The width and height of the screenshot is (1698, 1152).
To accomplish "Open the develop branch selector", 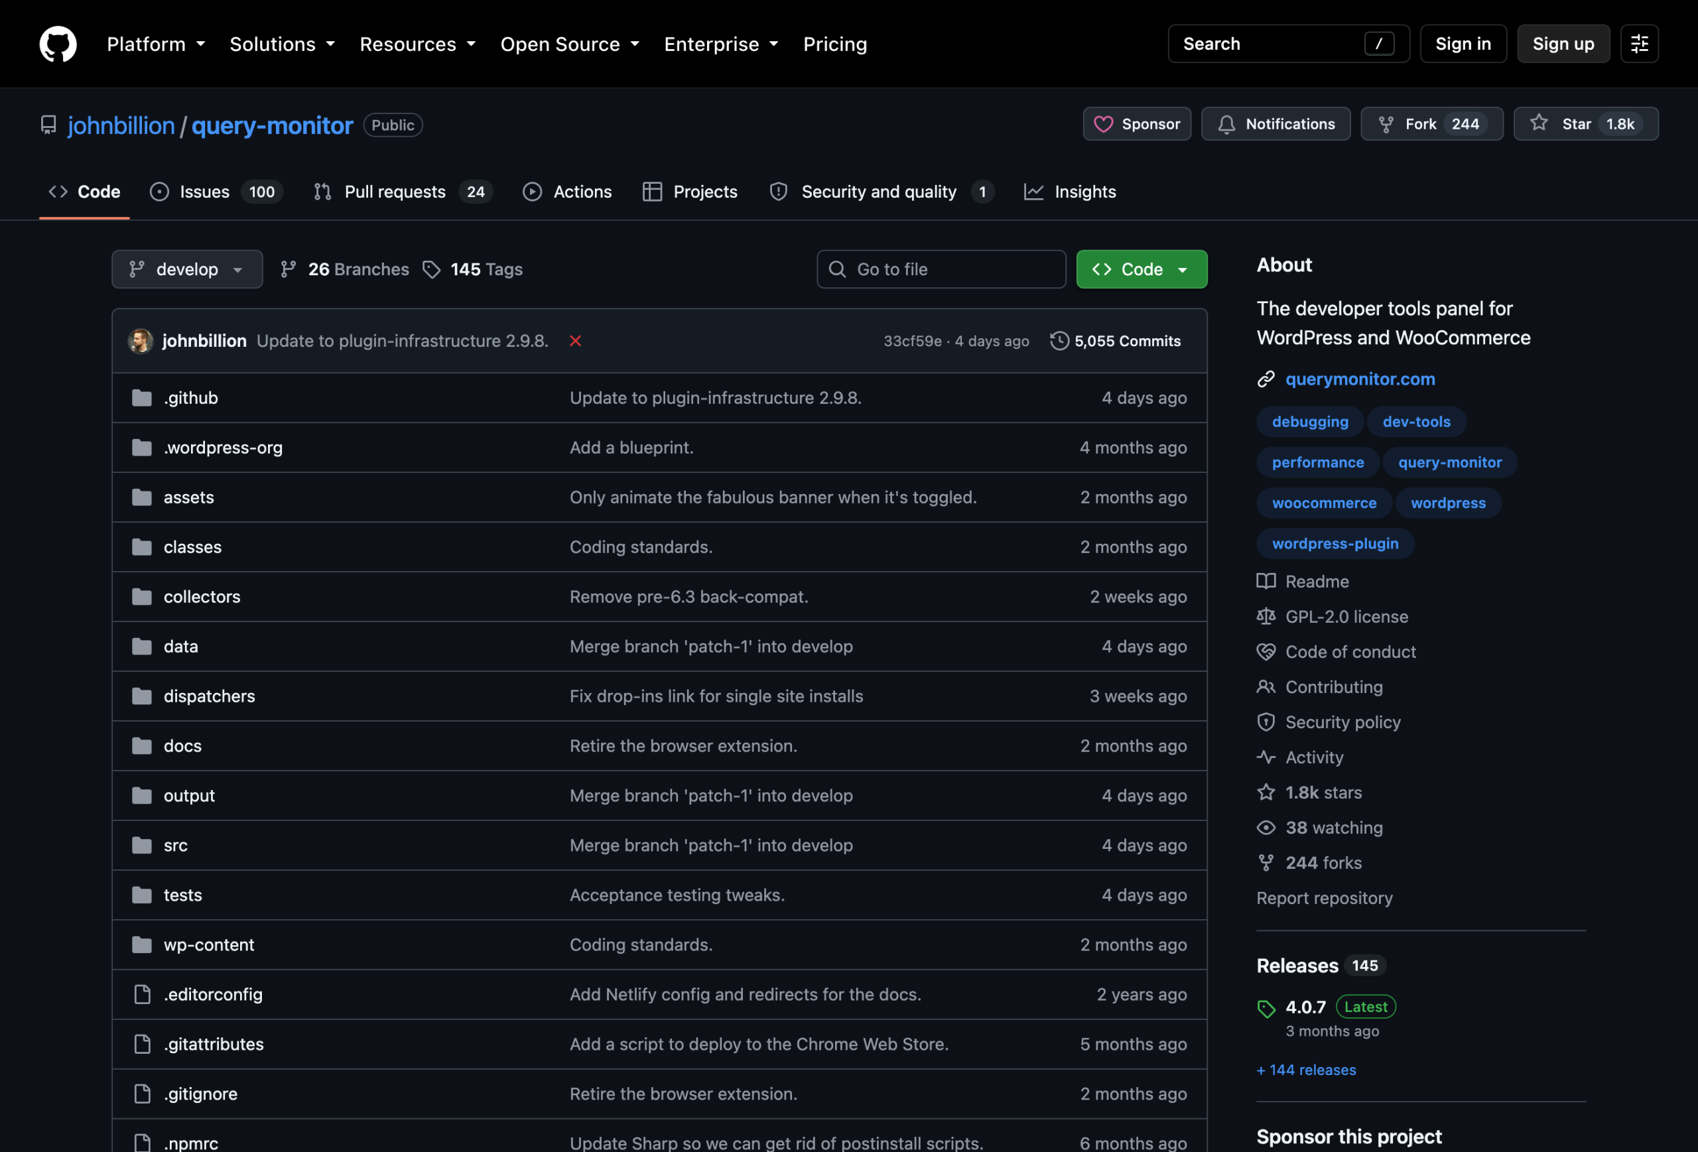I will [187, 269].
